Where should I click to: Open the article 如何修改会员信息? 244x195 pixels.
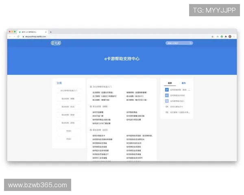[x=100, y=147]
